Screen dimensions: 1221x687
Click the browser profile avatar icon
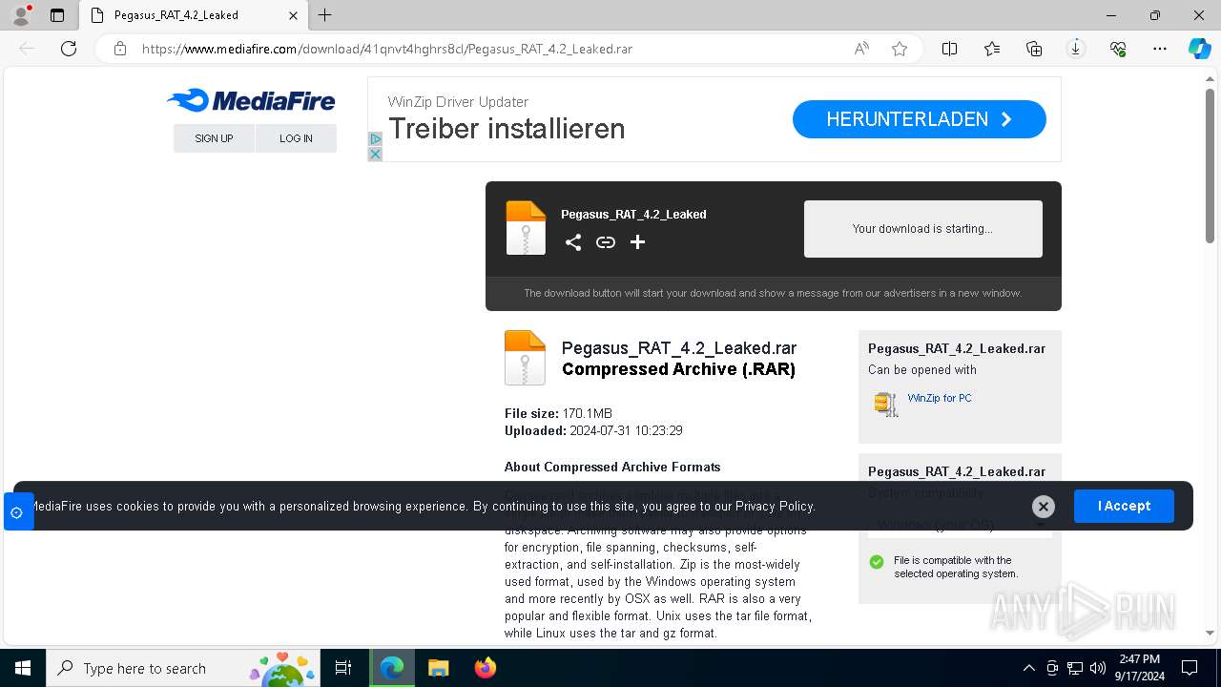21,15
